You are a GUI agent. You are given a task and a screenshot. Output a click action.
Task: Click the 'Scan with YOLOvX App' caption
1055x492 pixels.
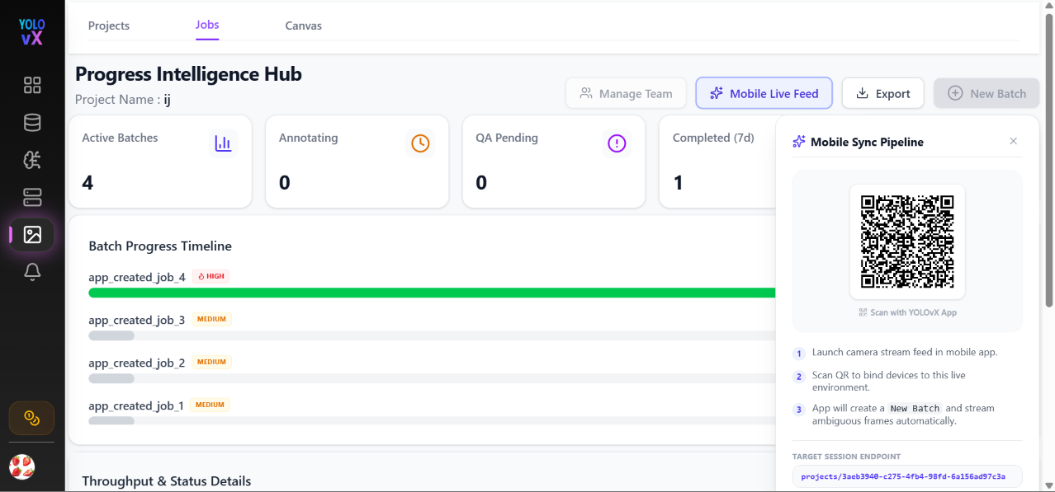click(907, 312)
